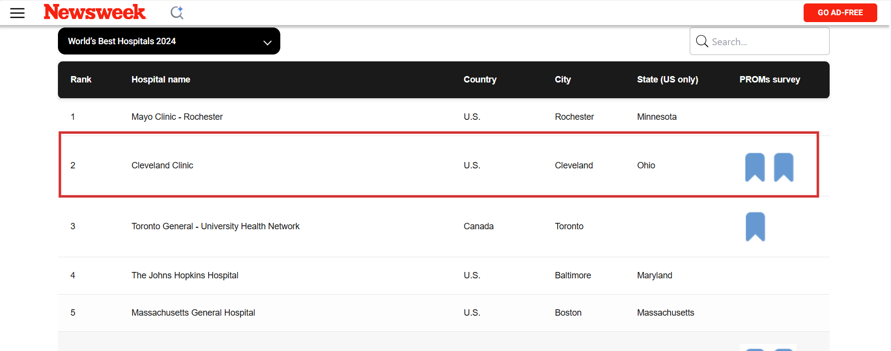891x351 pixels.
Task: Click first PROMs ribbon for Cleveland Clinic
Action: 755,167
